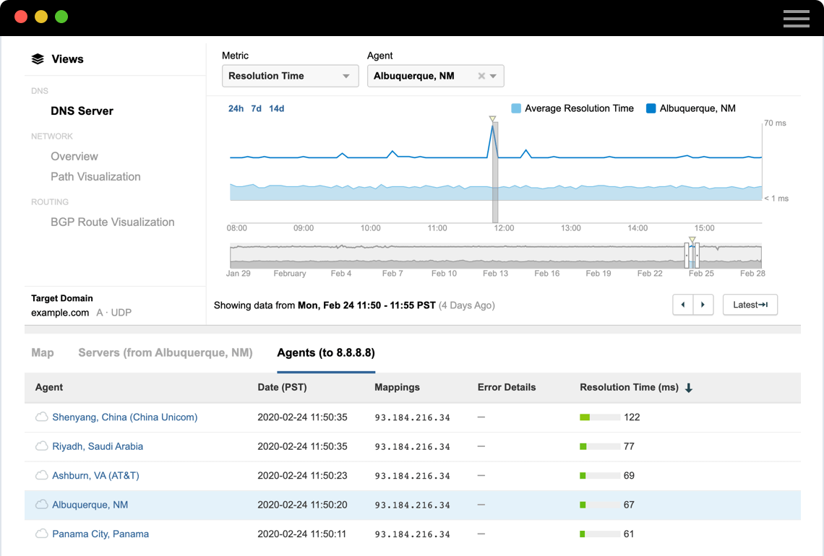Open the Metric dropdown showing Resolution Time
The width and height of the screenshot is (824, 556).
[290, 75]
